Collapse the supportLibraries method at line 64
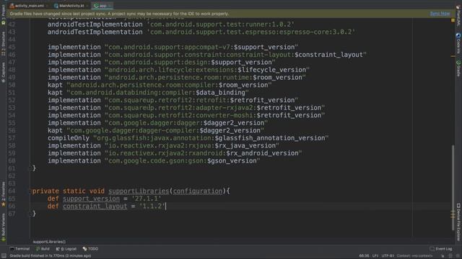This screenshot has height=259, width=462. [30, 191]
